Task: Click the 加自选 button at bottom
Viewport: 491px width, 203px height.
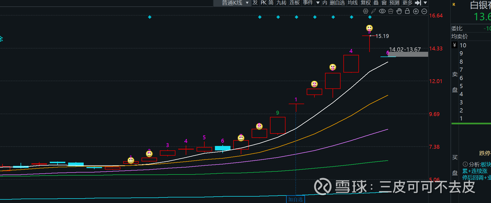Action: [x=295, y=199]
